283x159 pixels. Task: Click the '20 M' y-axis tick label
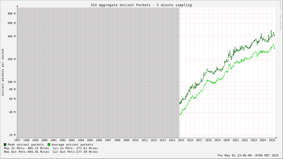click(12, 135)
